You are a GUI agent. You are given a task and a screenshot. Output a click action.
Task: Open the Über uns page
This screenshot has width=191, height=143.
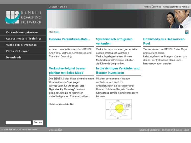pyautogui.click(x=156, y=7)
